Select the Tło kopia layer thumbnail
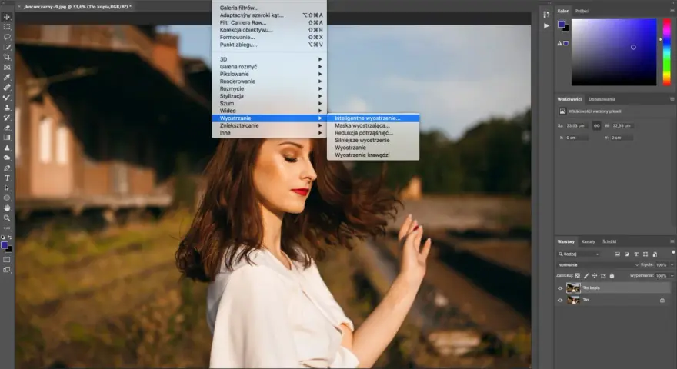Screen dimensions: 677x369 (x=573, y=288)
